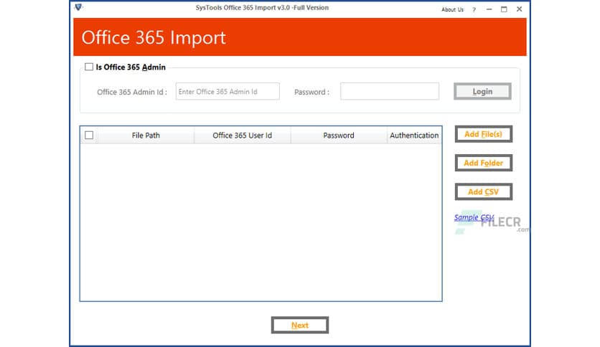Focus the admin Password field

click(x=390, y=91)
